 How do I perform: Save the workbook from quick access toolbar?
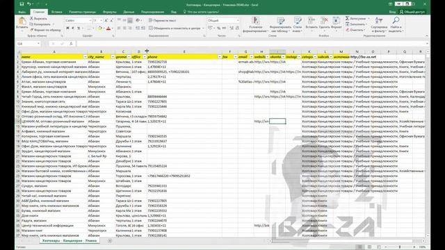point(22,4)
